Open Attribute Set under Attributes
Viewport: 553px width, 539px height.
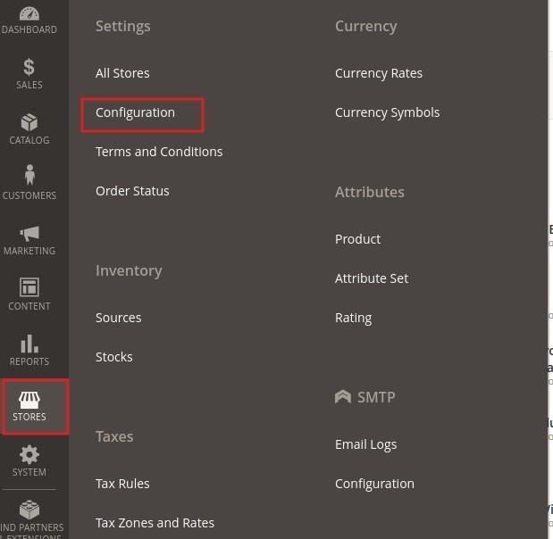pyautogui.click(x=371, y=278)
